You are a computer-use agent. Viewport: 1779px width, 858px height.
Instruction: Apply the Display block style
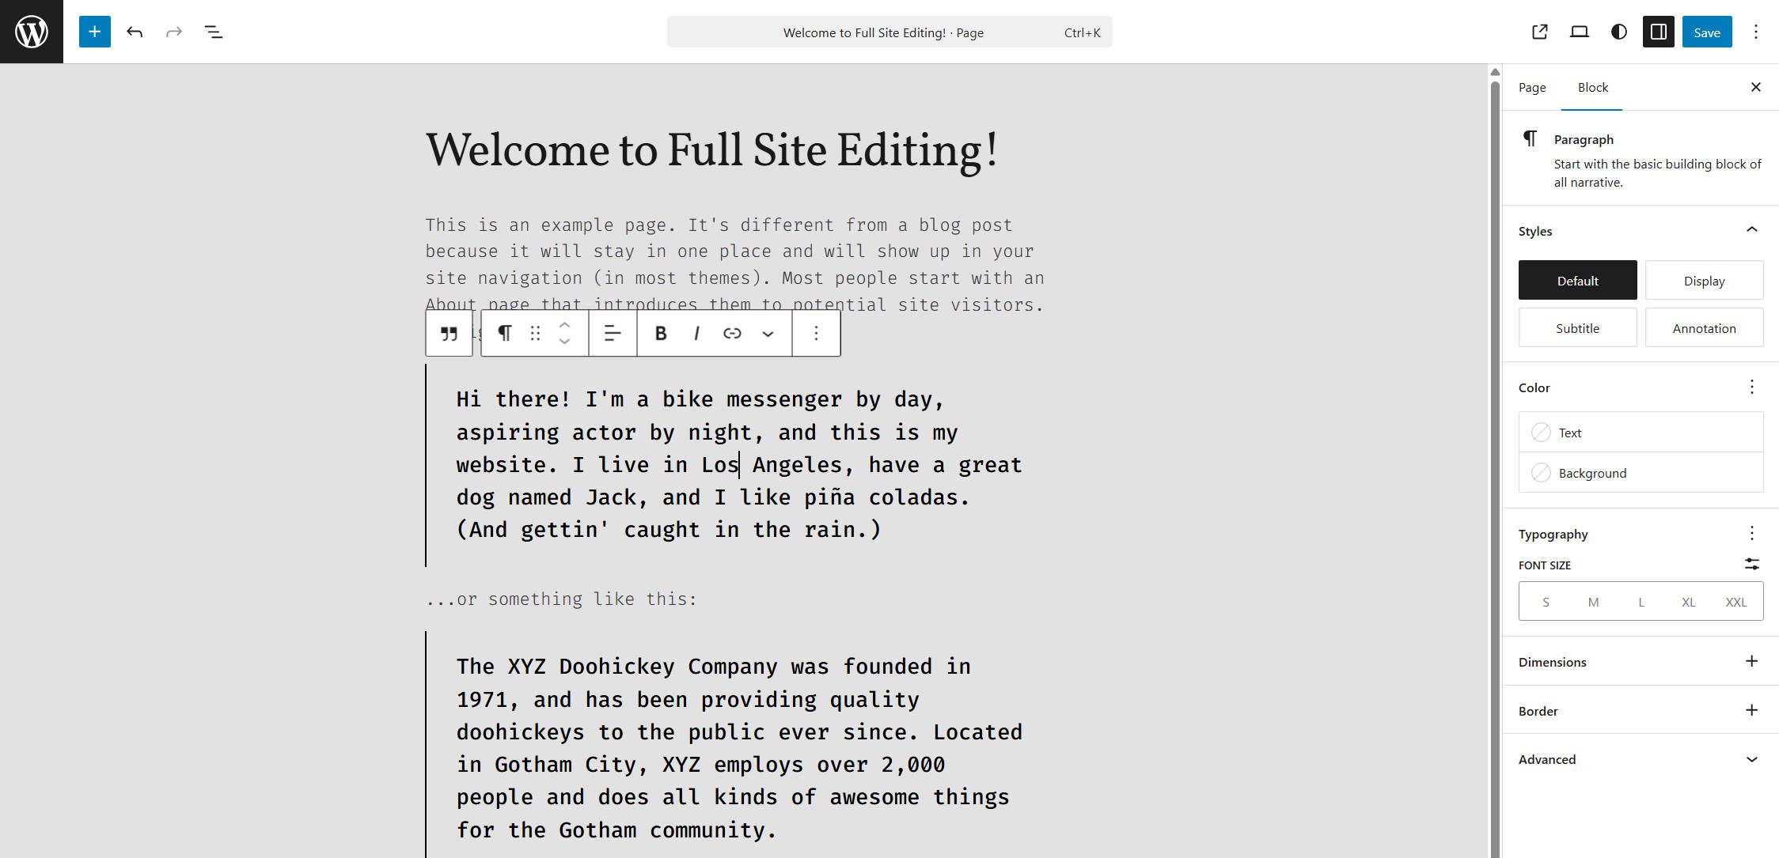point(1704,280)
